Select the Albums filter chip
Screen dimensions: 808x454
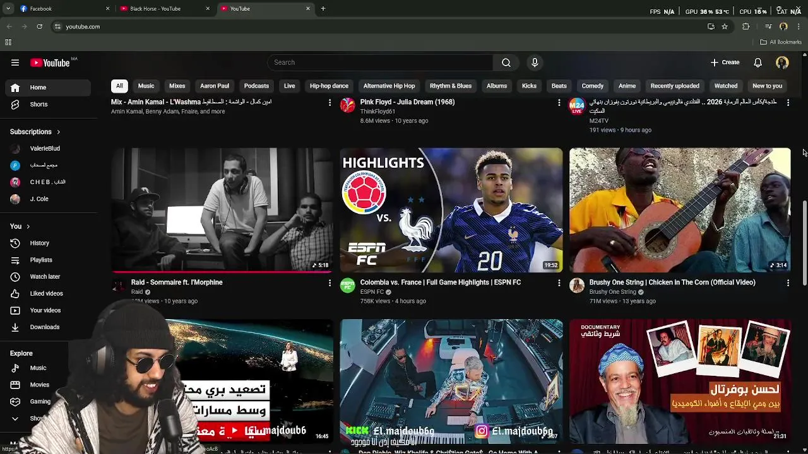tap(497, 86)
